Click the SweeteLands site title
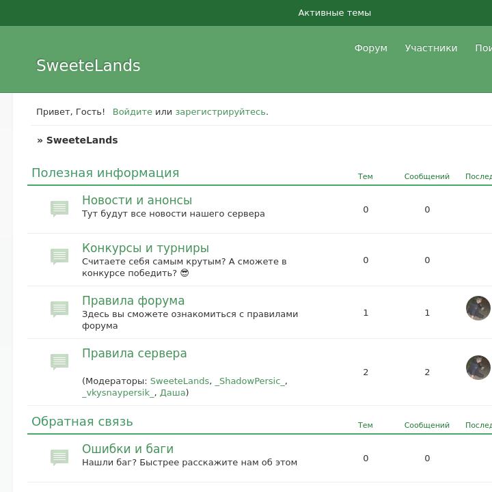The image size is (492, 492). pyautogui.click(x=88, y=66)
